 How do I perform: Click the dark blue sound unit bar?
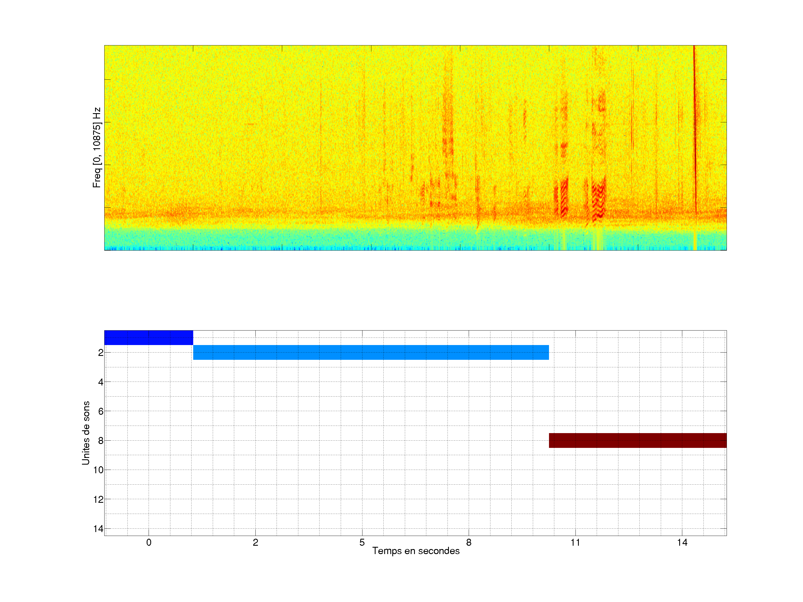(x=149, y=338)
